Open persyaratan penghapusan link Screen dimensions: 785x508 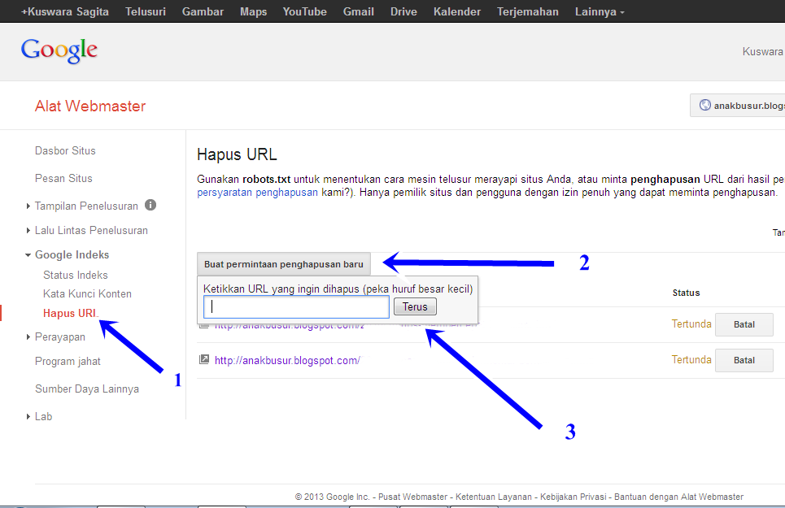coord(257,193)
